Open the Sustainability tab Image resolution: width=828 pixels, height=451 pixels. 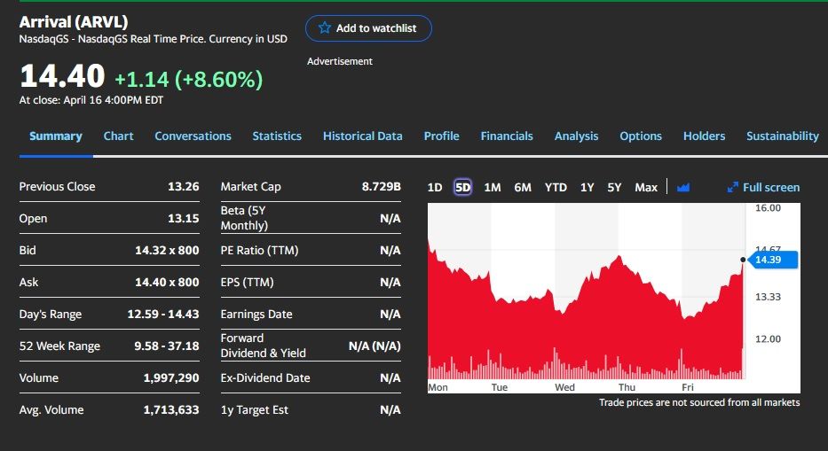(x=782, y=136)
